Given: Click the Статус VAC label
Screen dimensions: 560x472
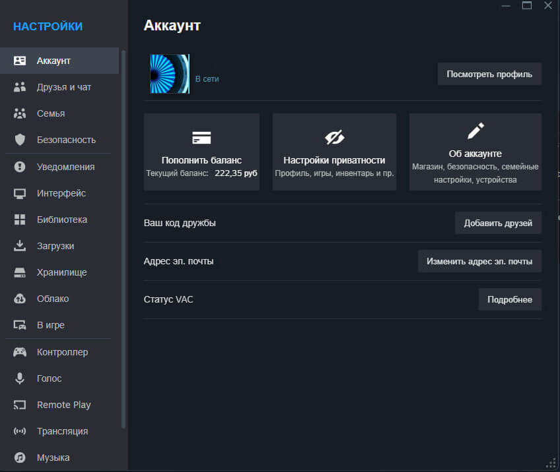Looking at the screenshot, I should click(168, 299).
